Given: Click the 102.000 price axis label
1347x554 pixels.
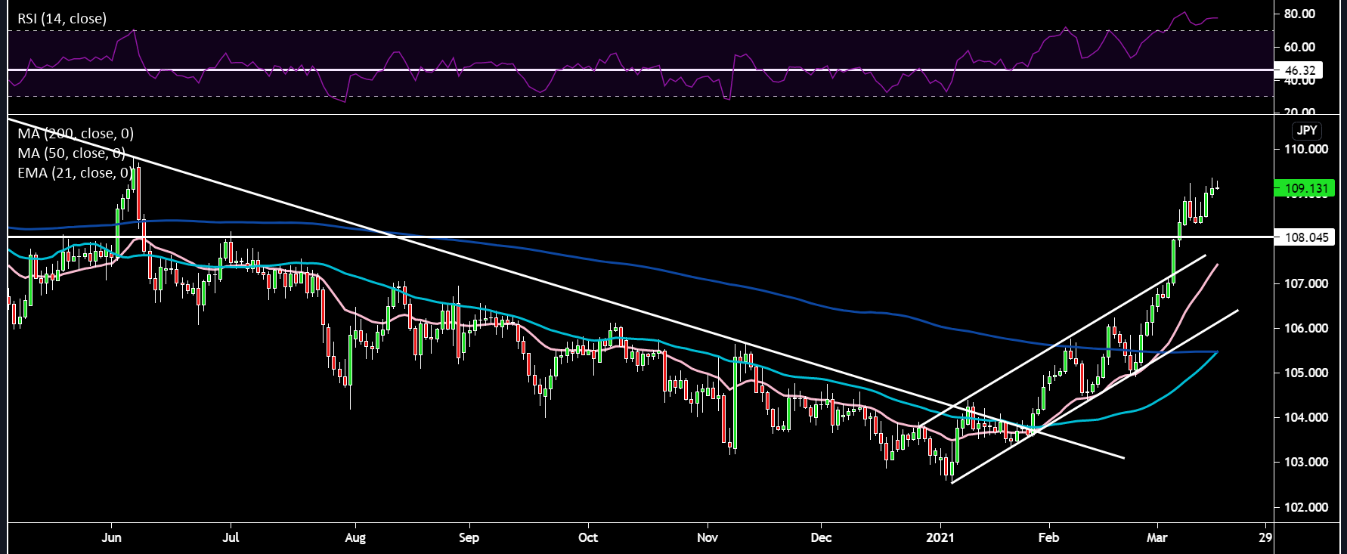Looking at the screenshot, I should pos(1305,507).
